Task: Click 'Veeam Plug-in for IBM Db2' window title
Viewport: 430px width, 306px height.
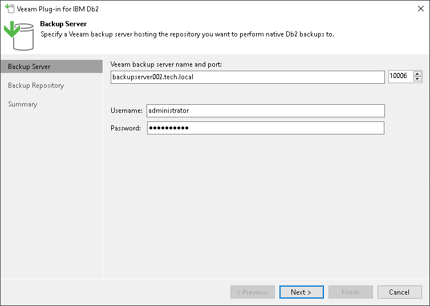Action: click(x=58, y=9)
